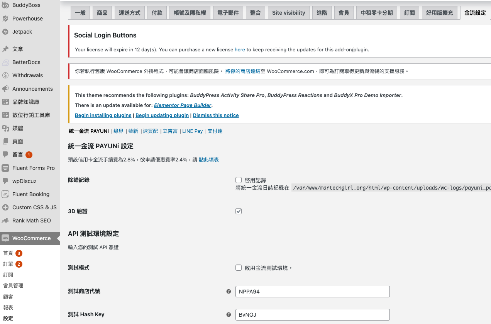Click the WooCommerce logo icon in sidebar

click(5, 238)
